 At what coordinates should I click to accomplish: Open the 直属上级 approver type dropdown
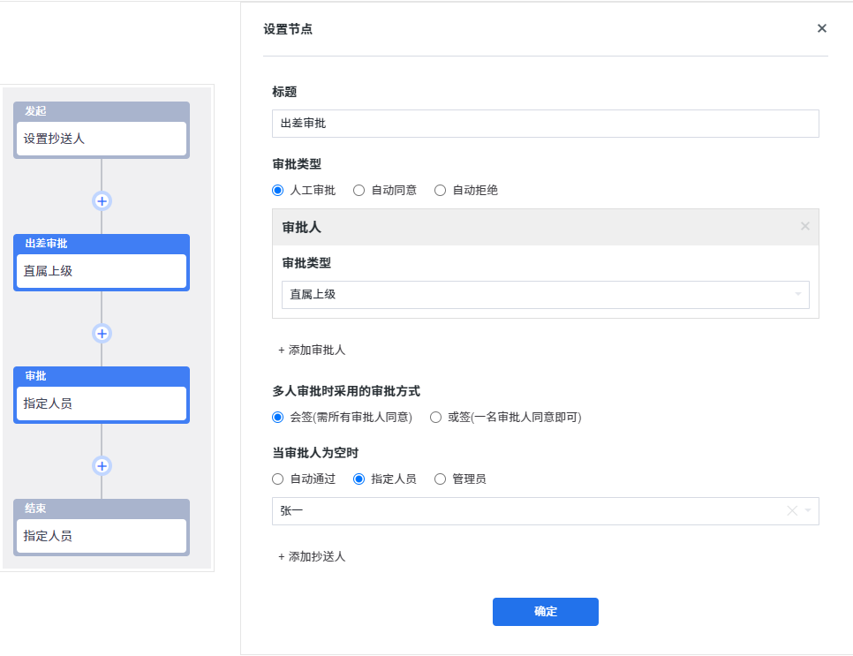click(x=545, y=294)
